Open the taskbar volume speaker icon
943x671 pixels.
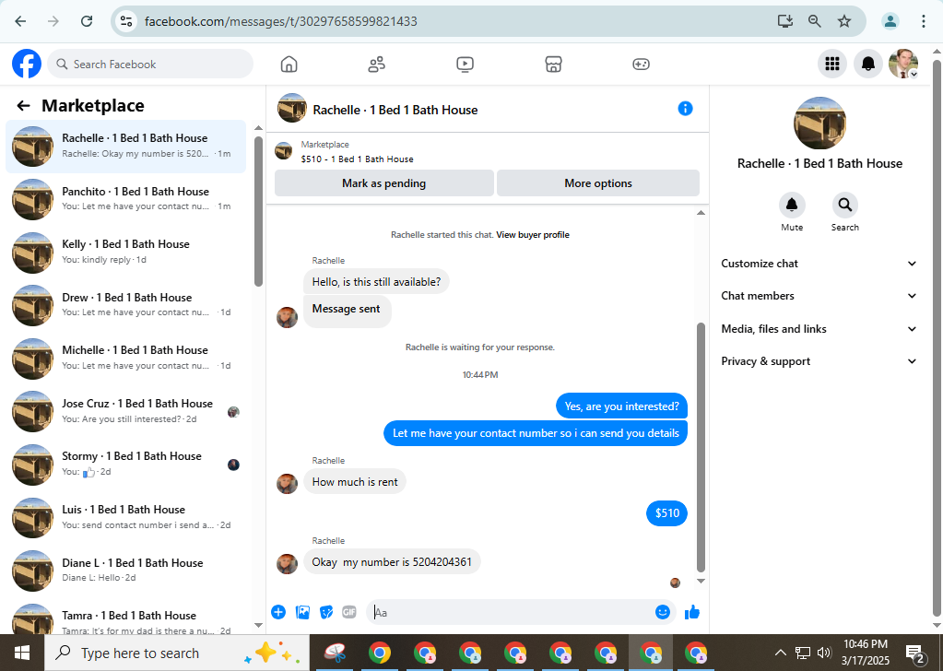(x=824, y=653)
